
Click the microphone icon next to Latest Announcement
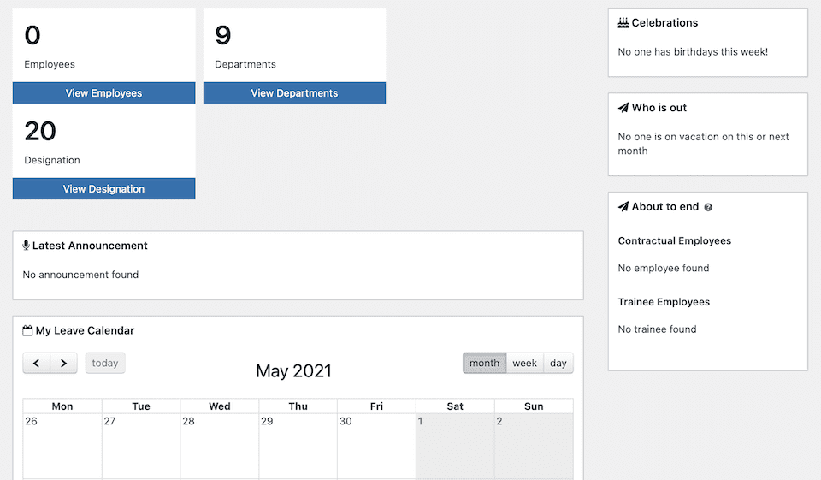coord(26,246)
